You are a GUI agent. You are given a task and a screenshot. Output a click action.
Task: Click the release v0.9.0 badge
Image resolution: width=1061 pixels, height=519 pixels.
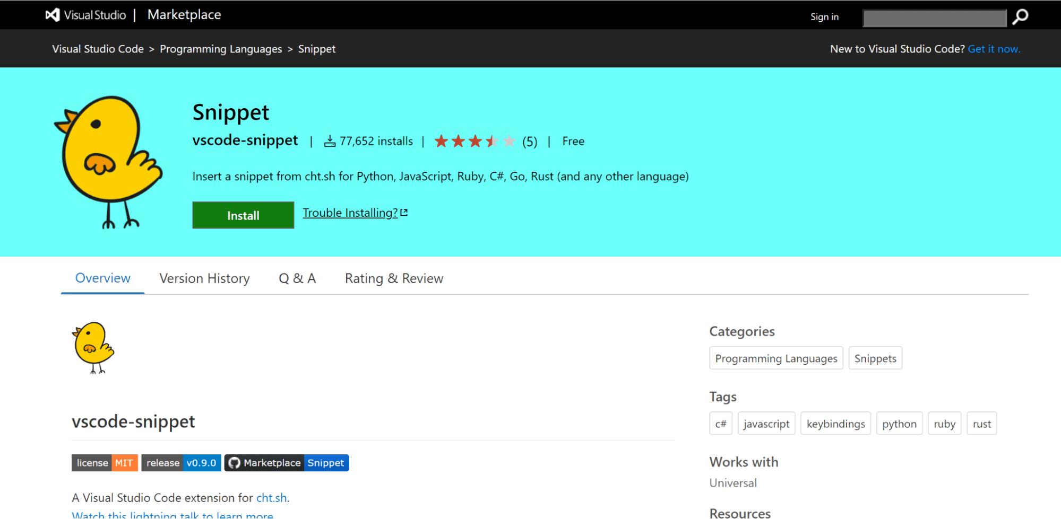[181, 463]
